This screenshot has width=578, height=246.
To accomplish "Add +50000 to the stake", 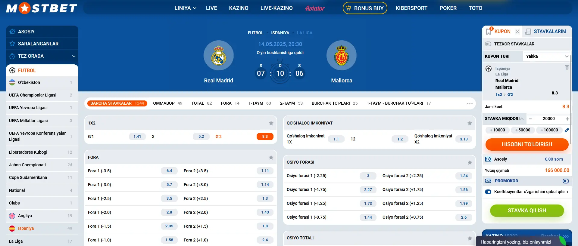I will (x=523, y=130).
